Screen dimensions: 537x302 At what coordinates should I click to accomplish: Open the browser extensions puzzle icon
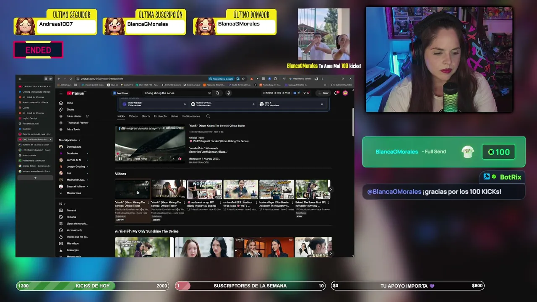tap(275, 78)
